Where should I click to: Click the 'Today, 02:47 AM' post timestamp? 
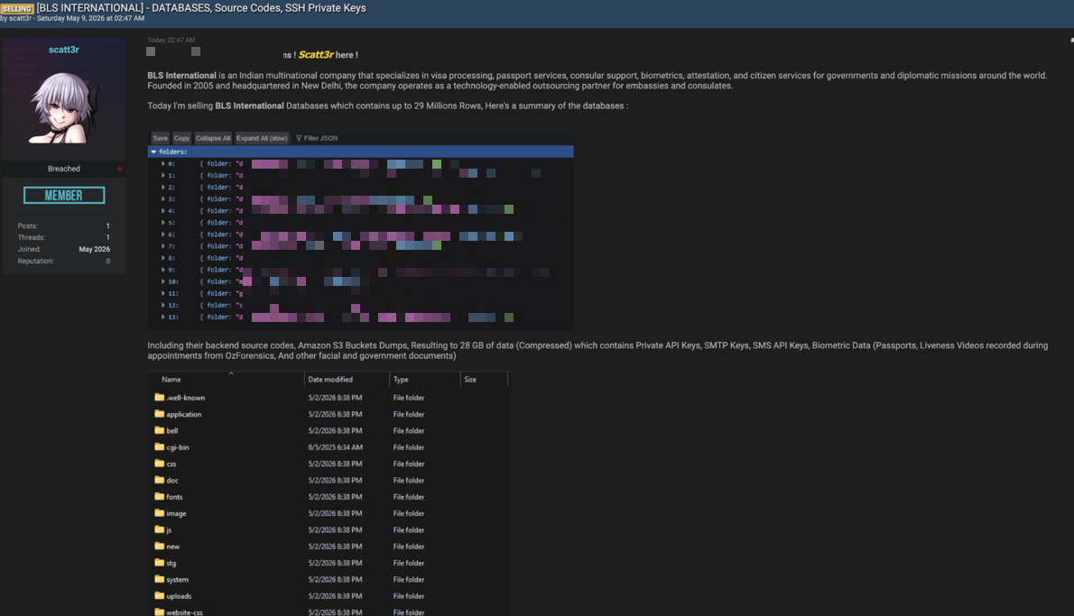[171, 41]
